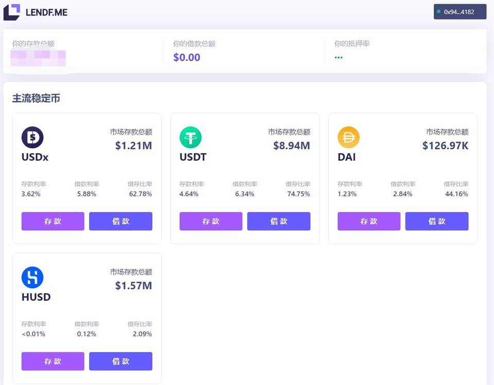Select the USDx token icon
The height and width of the screenshot is (385, 494).
33,137
